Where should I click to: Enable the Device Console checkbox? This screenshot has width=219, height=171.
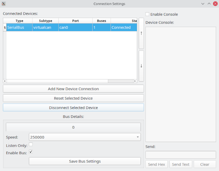point(147,14)
